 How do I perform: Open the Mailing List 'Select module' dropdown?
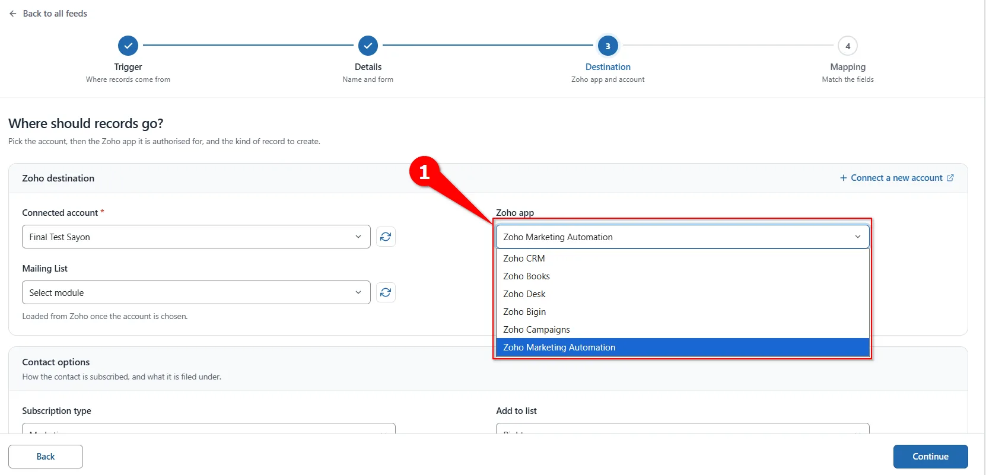196,292
